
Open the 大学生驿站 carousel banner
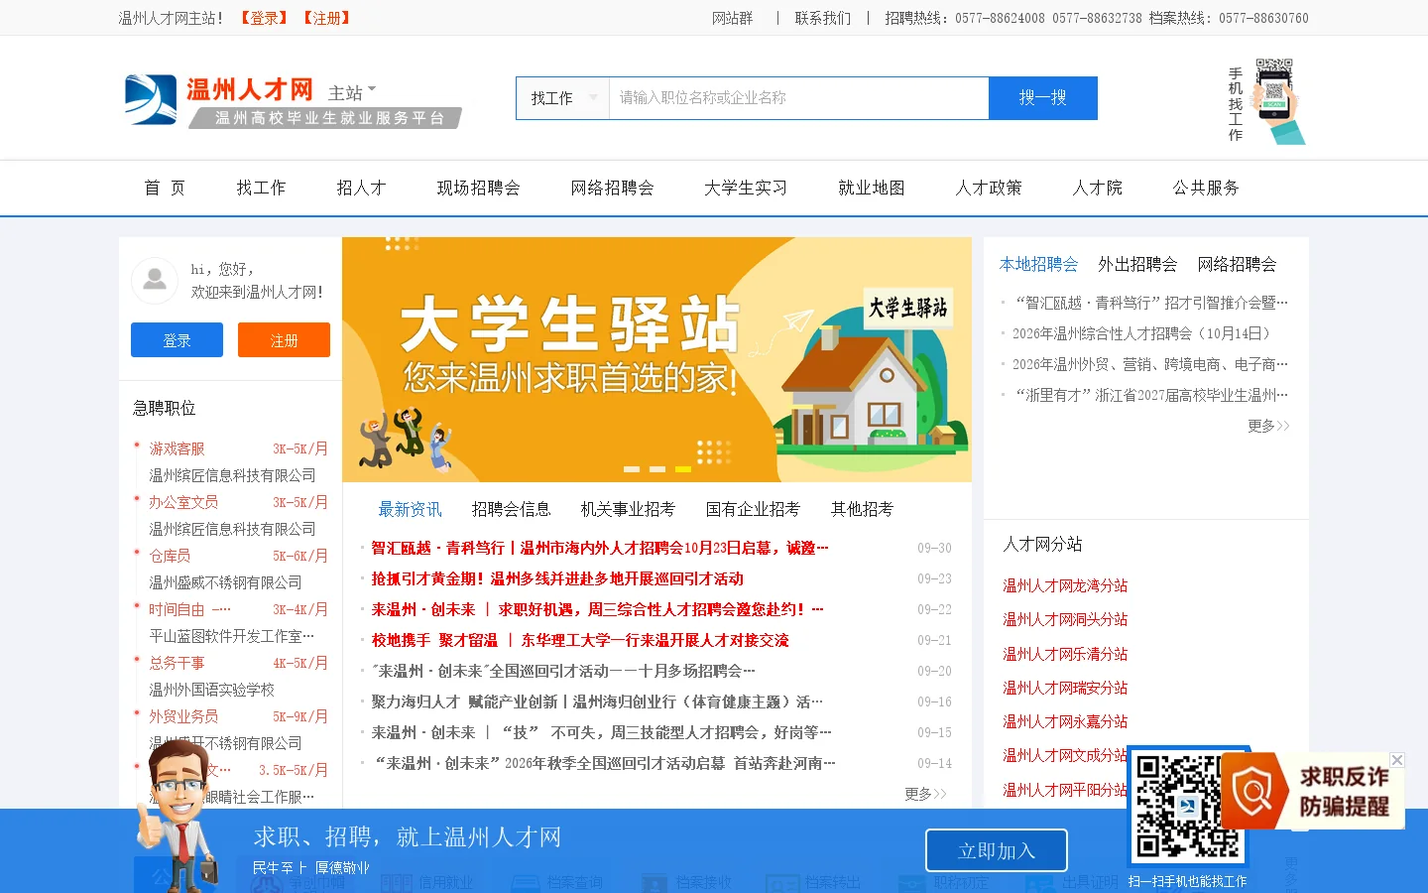pyautogui.click(x=656, y=359)
